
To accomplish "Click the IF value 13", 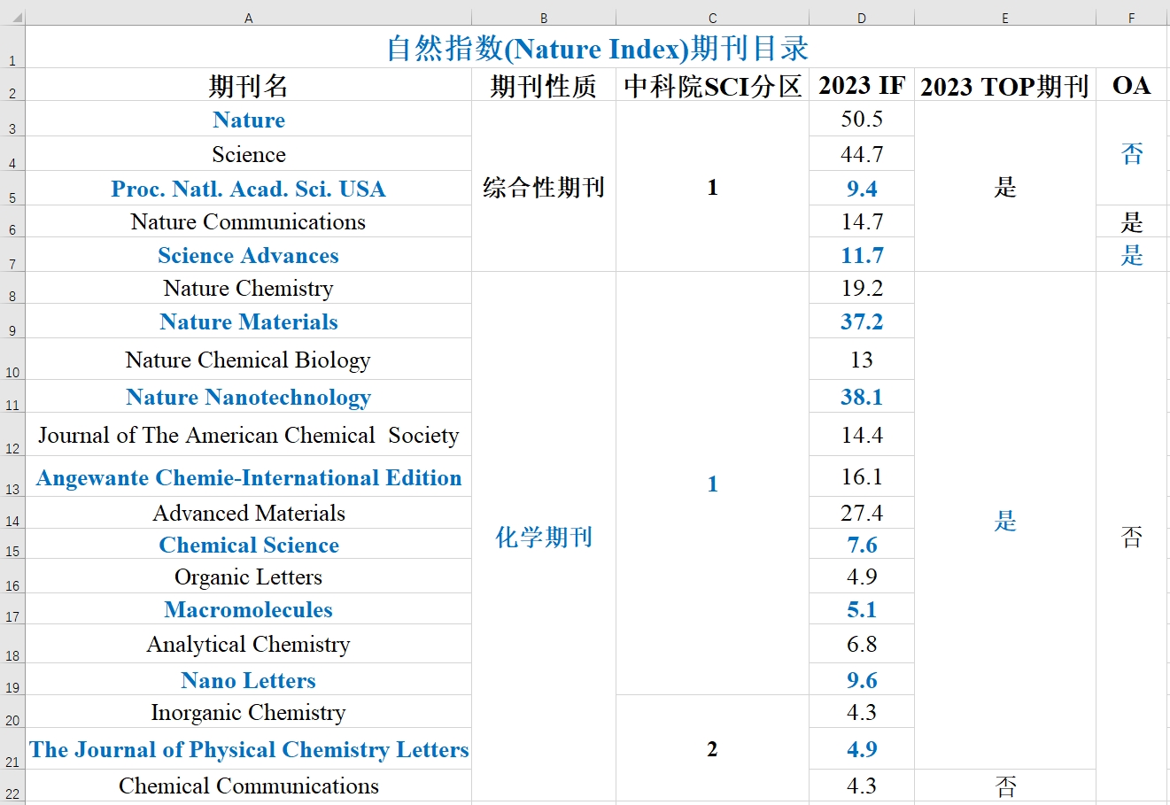I will coord(862,360).
